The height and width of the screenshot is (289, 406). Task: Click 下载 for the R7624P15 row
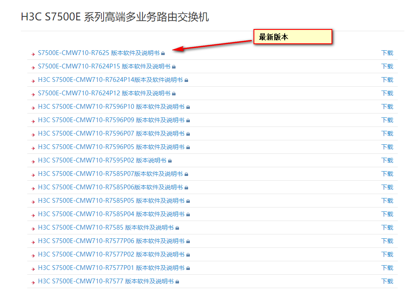tap(387, 66)
